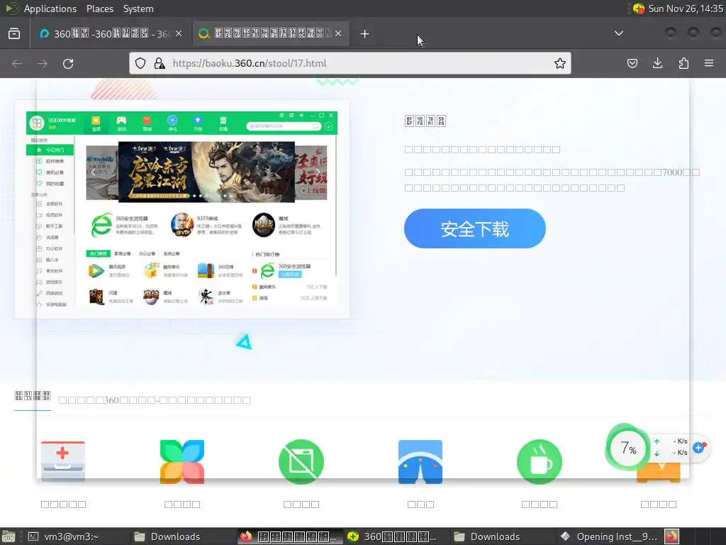Open a new browser tab
726x545 pixels.
pos(365,34)
